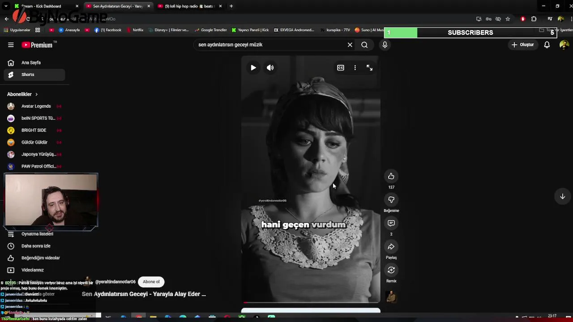Open kurapika 7TV bookmark

coord(335,30)
